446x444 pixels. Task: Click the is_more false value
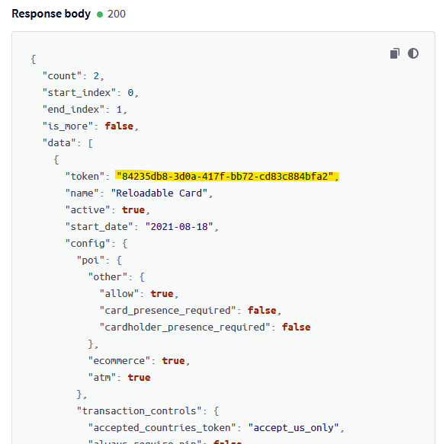tap(119, 126)
